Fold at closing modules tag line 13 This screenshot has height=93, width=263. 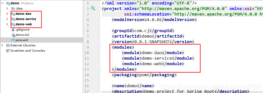[100, 69]
